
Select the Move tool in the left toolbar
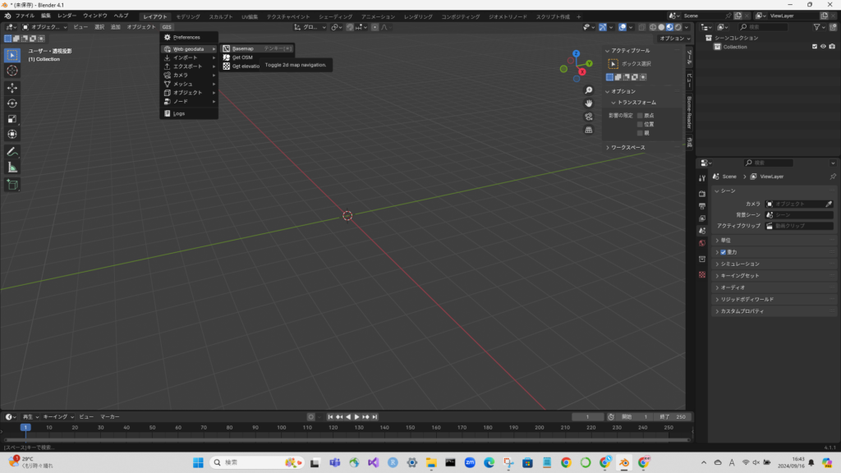coord(12,88)
